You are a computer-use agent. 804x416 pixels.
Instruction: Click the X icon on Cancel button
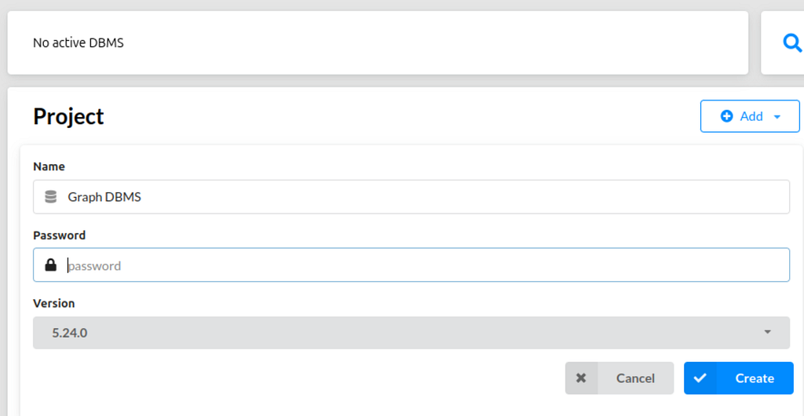point(581,378)
